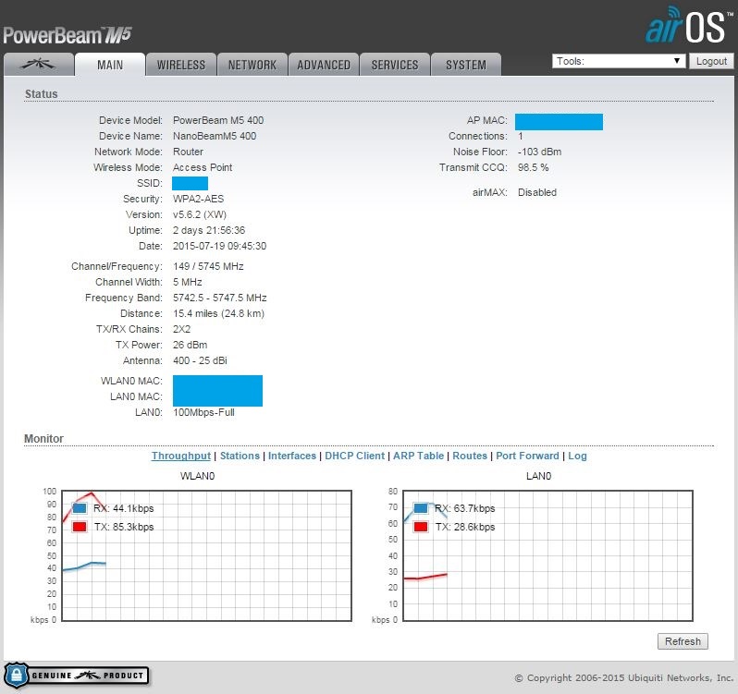Select the Network Mode value Router
This screenshot has height=694, width=738.
tap(189, 152)
